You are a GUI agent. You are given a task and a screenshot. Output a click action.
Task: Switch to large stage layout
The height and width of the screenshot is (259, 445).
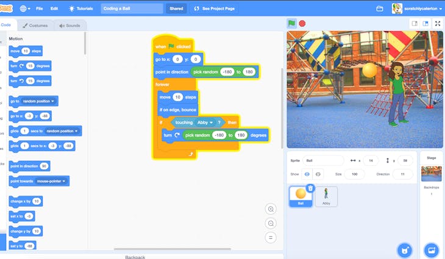click(425, 24)
